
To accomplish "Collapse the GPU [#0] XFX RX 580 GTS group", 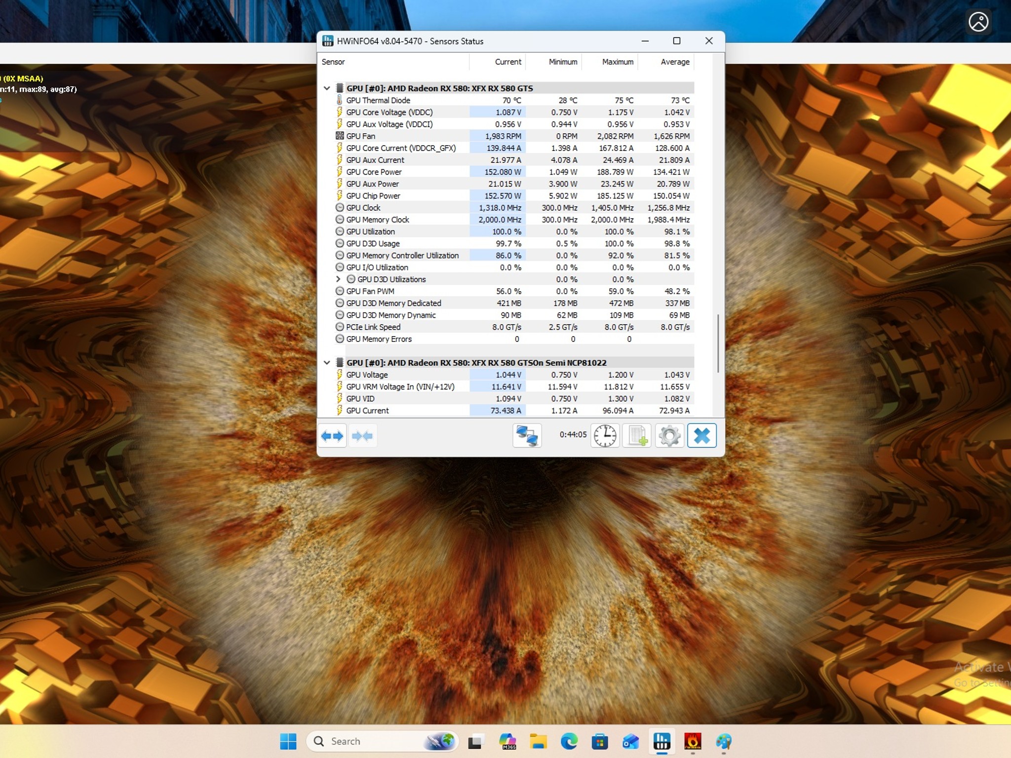I will coord(327,88).
